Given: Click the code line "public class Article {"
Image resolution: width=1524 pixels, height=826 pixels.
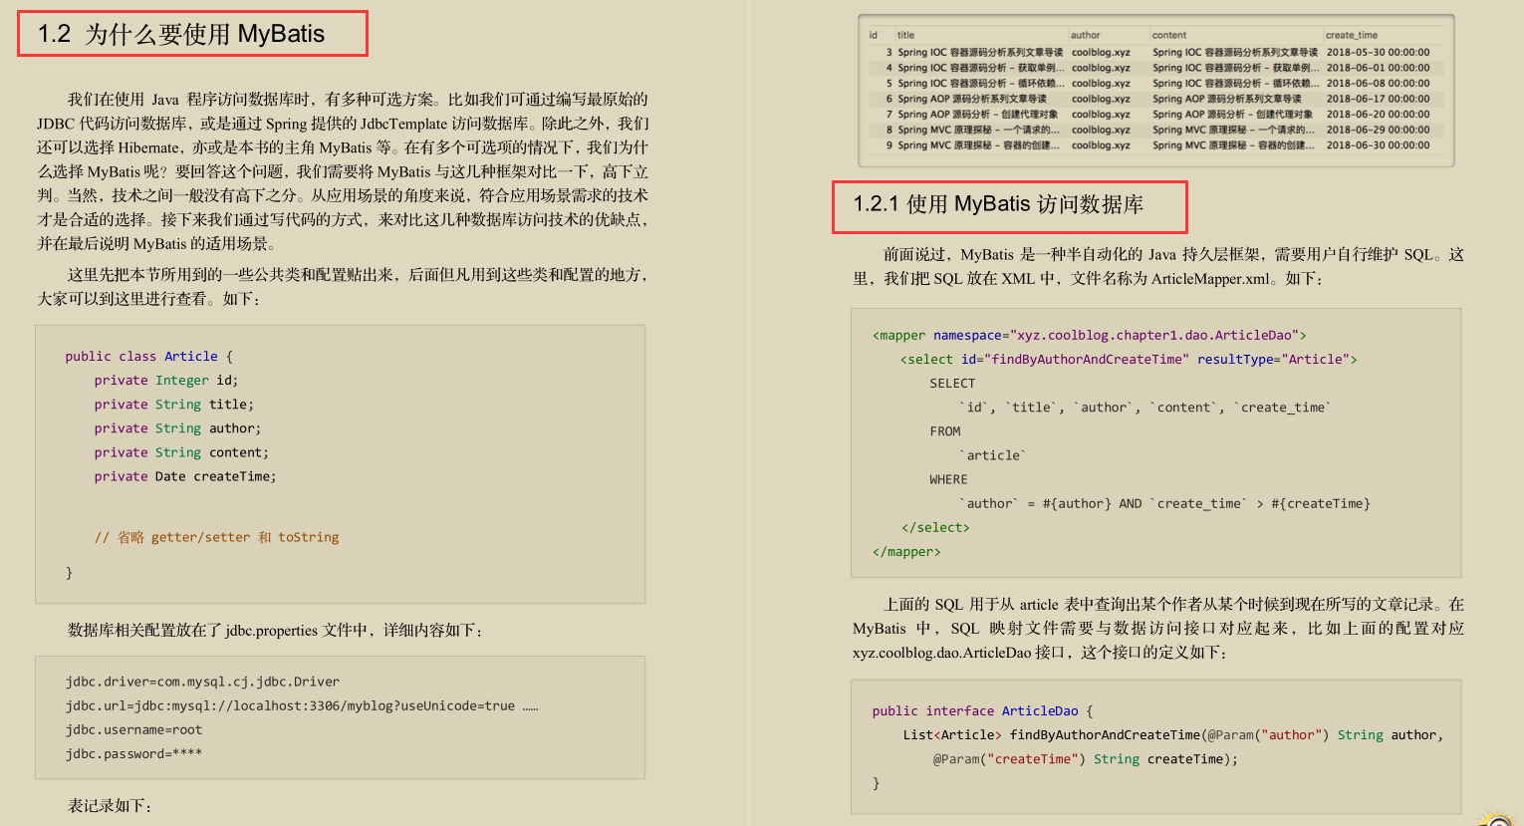Looking at the screenshot, I should tap(148, 356).
